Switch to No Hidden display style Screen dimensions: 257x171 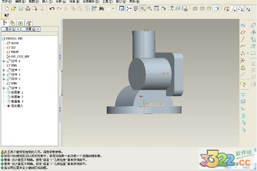coord(209,9)
